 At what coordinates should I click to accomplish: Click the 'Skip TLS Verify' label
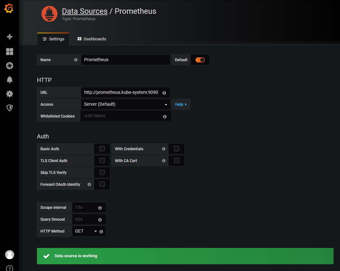pos(54,173)
